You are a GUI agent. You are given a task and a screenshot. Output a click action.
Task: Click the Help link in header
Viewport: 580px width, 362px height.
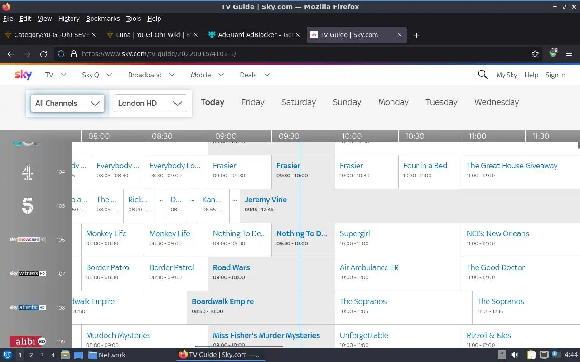click(531, 75)
